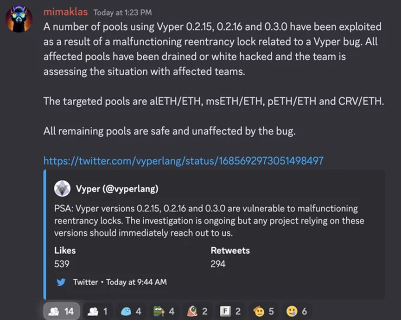Click the Twitter footer timestamp 9:44 AM
Image resolution: width=401 pixels, height=320 pixels.
click(x=136, y=282)
